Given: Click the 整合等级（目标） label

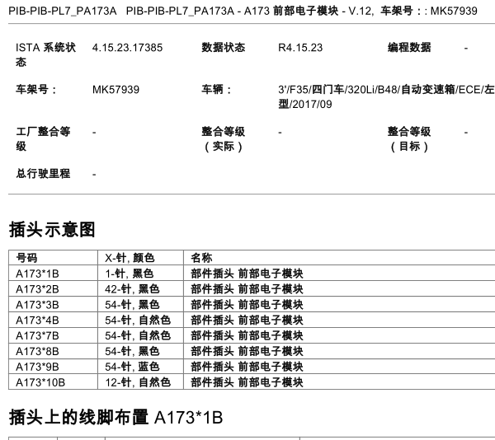Looking at the screenshot, I should click(409, 138).
